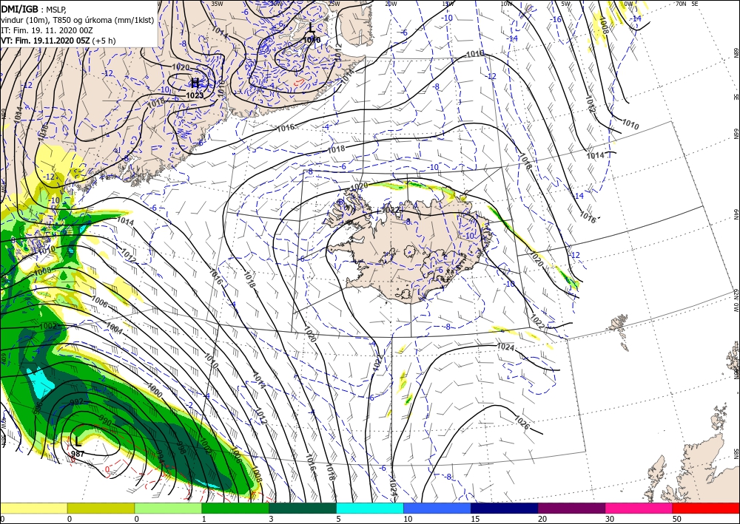
Task: Click legend value 1 under the color bar
Action: coord(204,519)
